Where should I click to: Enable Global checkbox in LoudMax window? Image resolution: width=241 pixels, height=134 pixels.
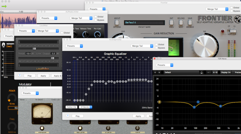pyautogui.click(x=62, y=33)
